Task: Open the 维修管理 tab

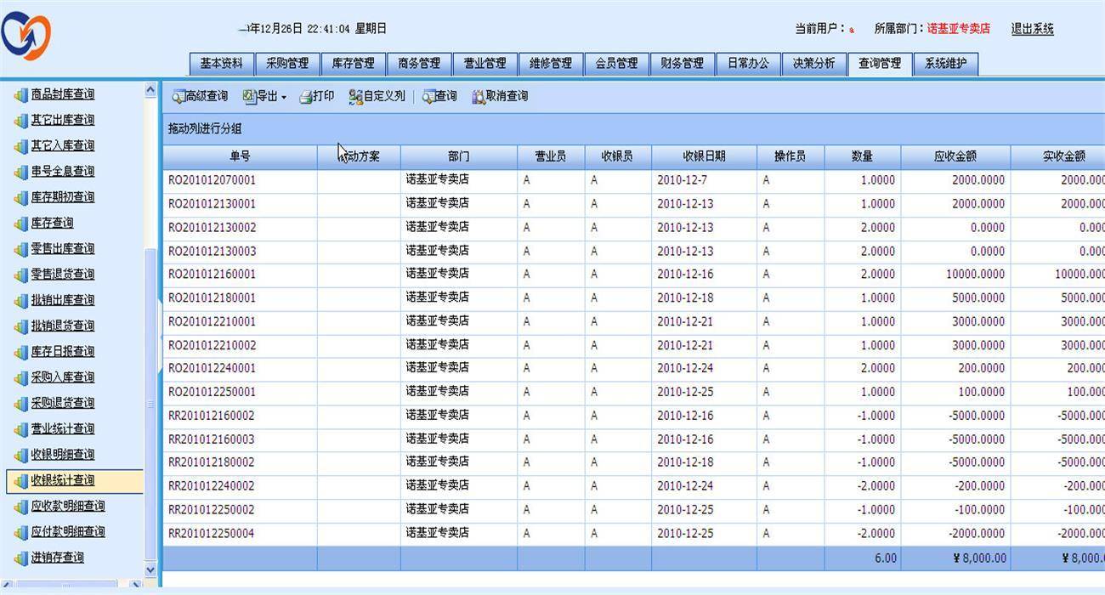Action: (551, 64)
